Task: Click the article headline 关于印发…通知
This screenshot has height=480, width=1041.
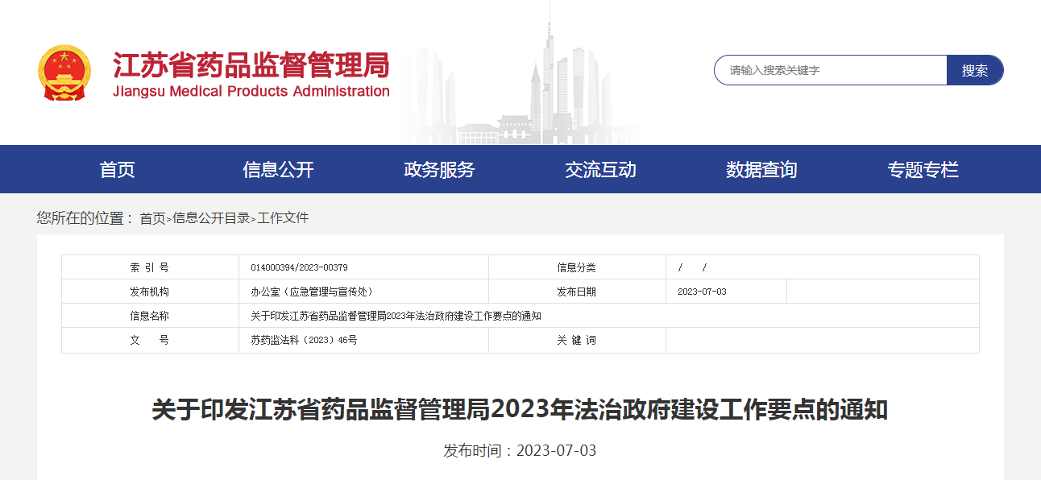Action: (520, 410)
